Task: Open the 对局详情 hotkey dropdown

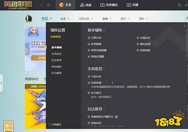Action: click(x=109, y=83)
